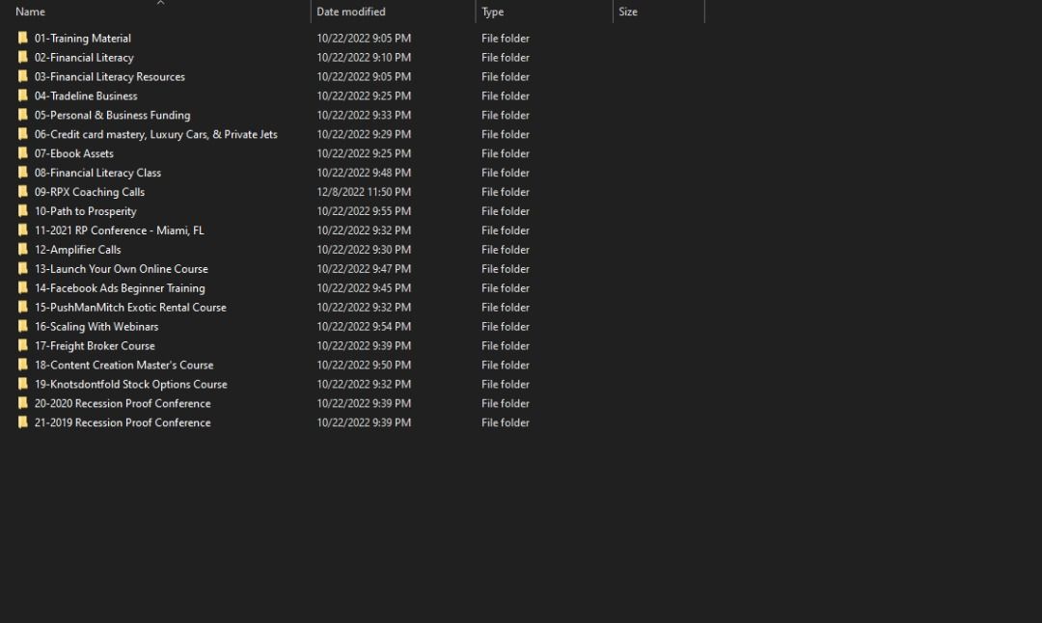
Task: Click folder icon beside 07-Ebook Assets
Action: (23, 153)
